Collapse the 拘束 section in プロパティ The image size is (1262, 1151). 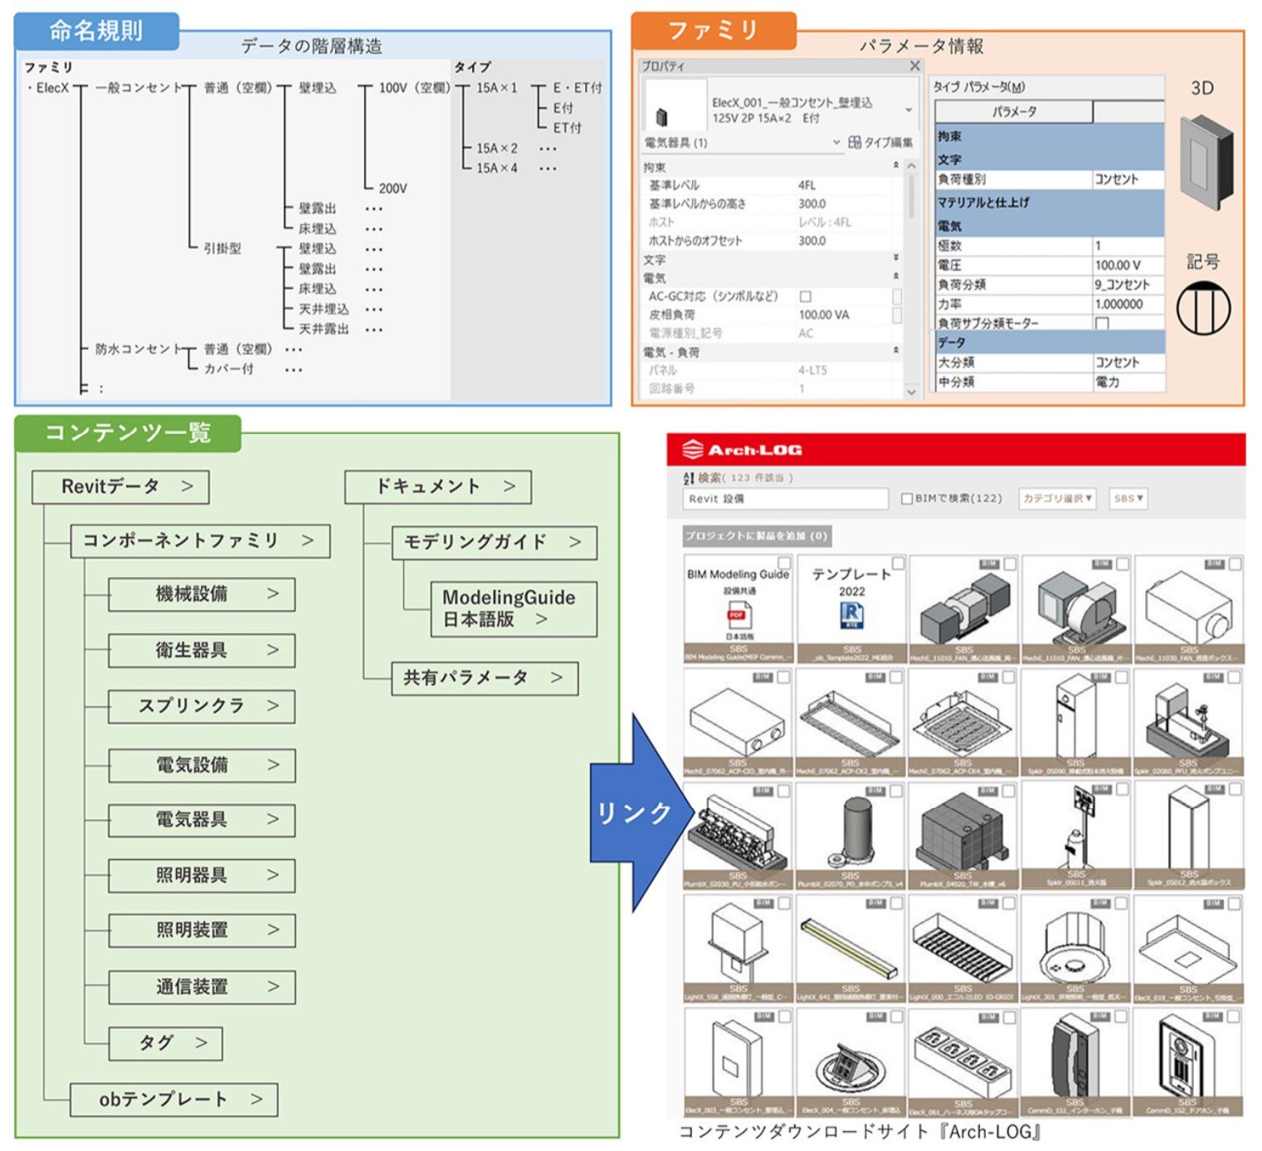pos(896,167)
